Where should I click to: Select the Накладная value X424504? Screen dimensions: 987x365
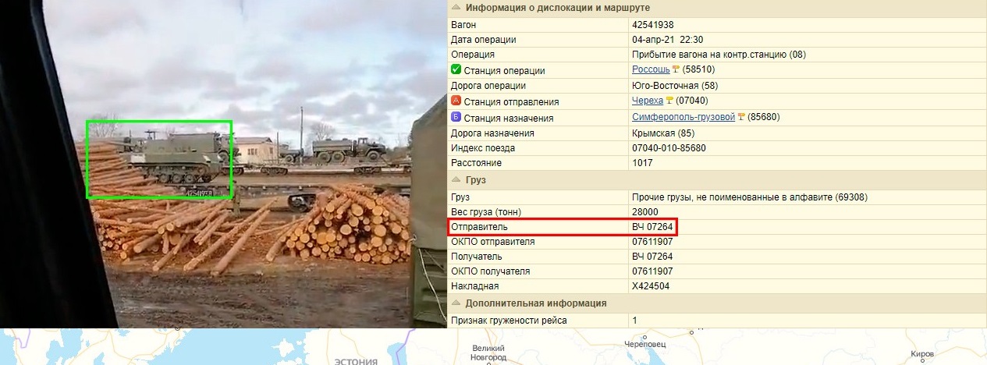point(651,286)
